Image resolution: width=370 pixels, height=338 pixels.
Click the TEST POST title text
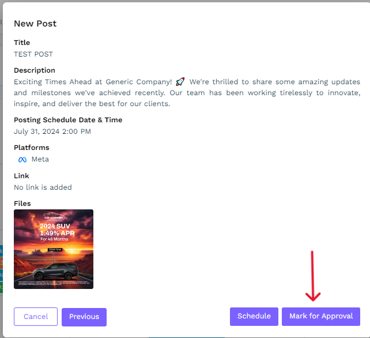[33, 54]
